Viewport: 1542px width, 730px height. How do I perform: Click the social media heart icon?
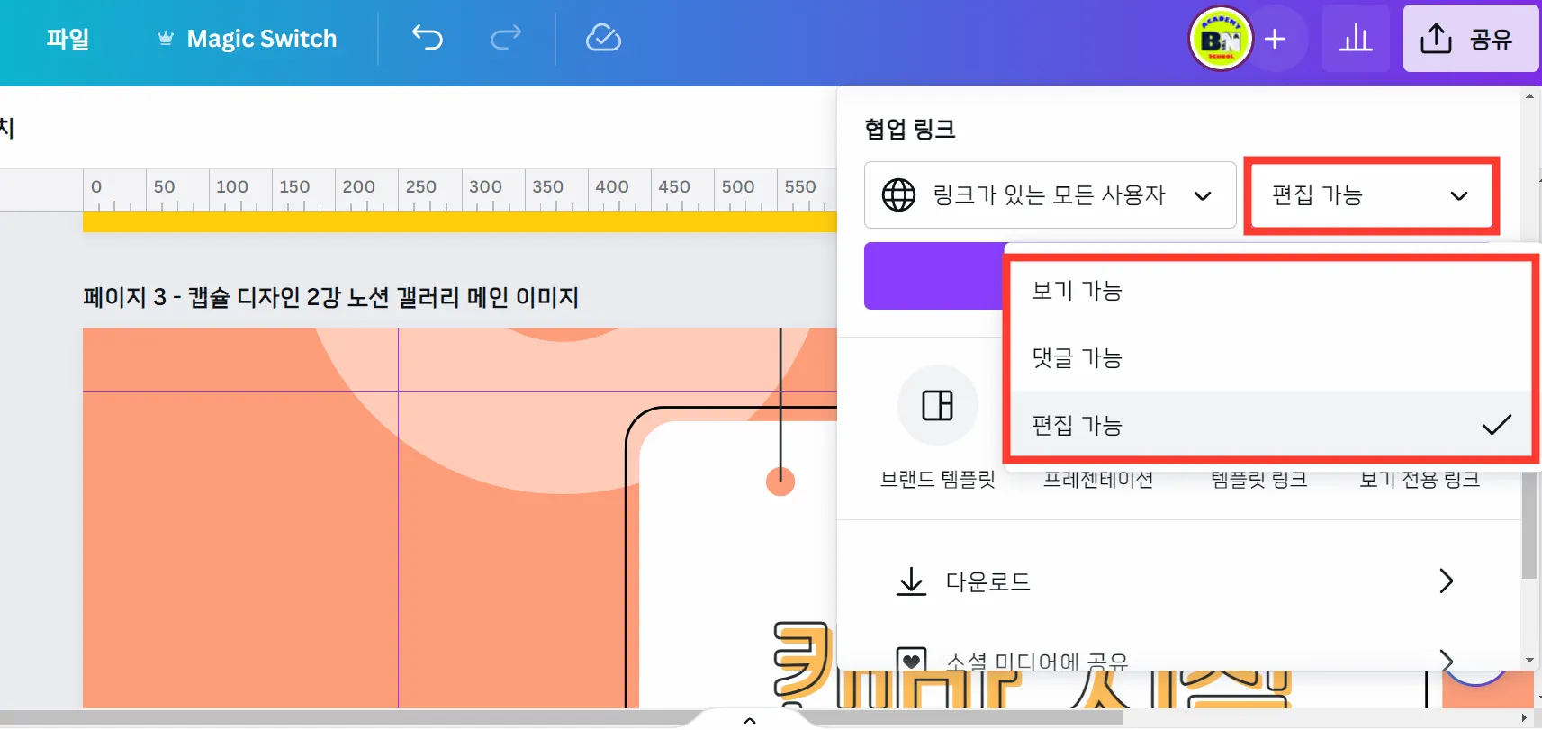click(911, 661)
